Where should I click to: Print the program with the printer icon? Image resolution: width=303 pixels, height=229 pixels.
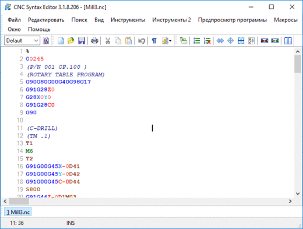point(94,41)
